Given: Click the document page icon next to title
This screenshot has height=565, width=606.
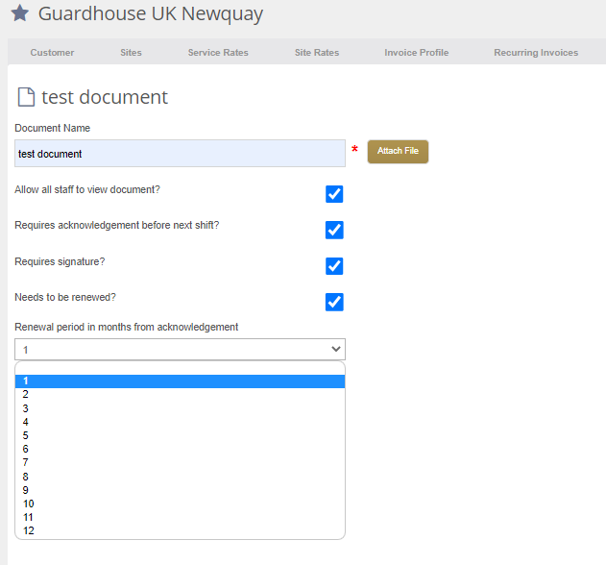Looking at the screenshot, I should tap(26, 97).
